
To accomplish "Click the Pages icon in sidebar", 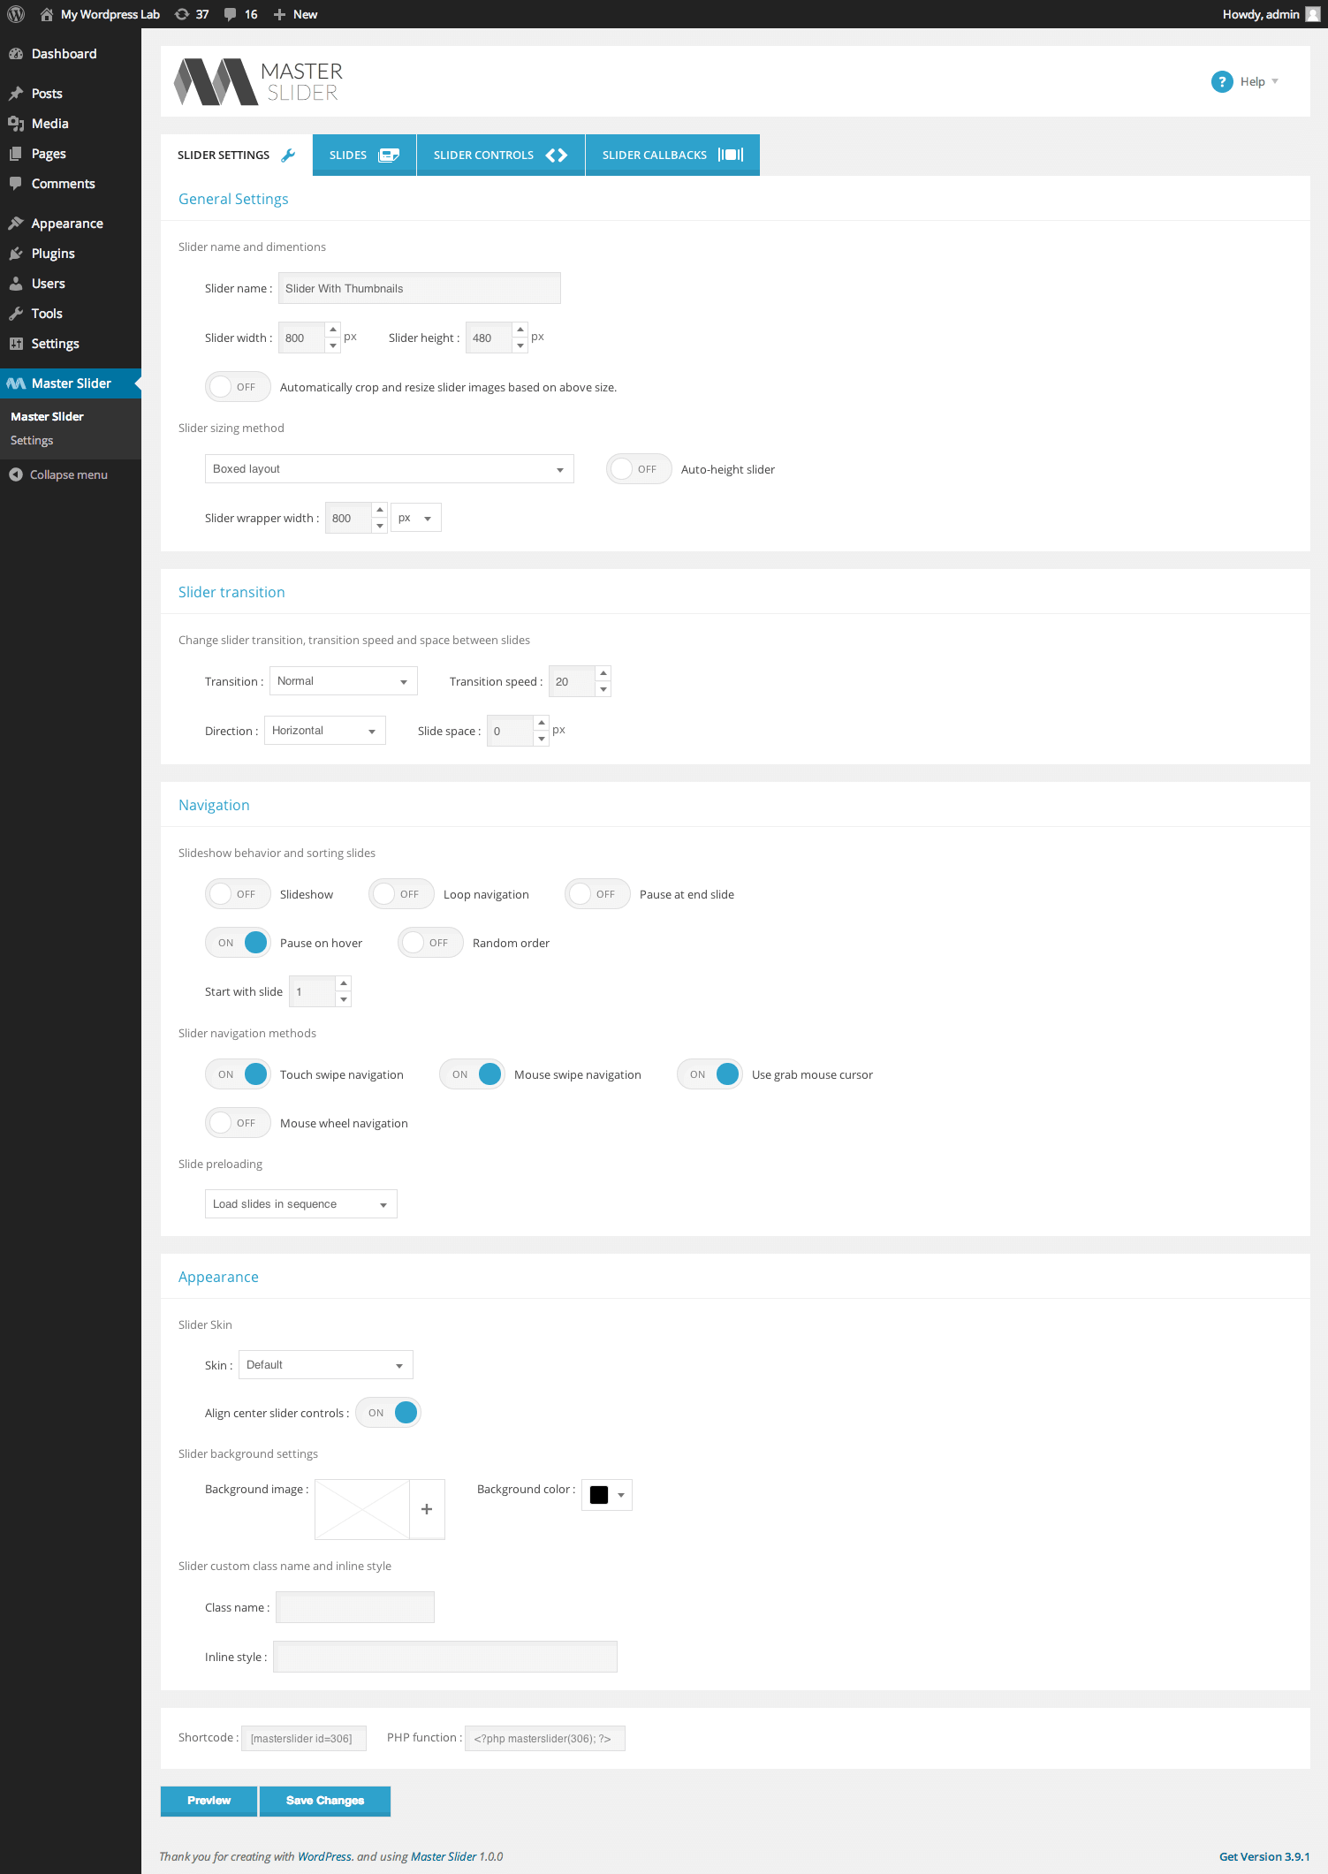I will [x=16, y=154].
